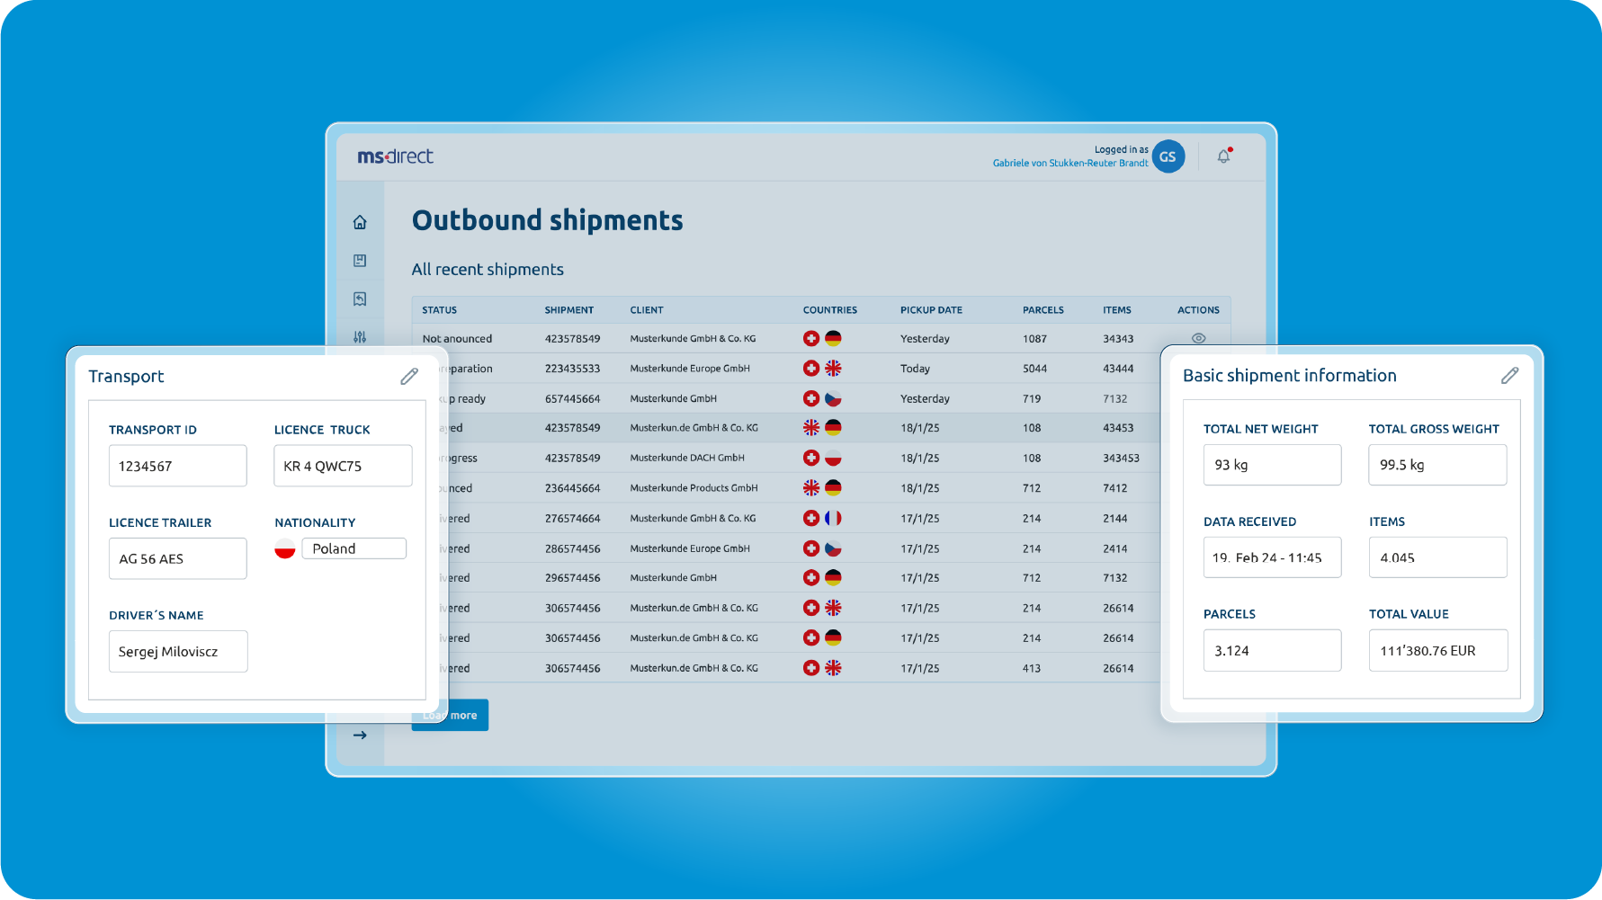Screen dimensions: 1602x900
Task: Edit the Transport card with the pencil icon
Action: (409, 377)
